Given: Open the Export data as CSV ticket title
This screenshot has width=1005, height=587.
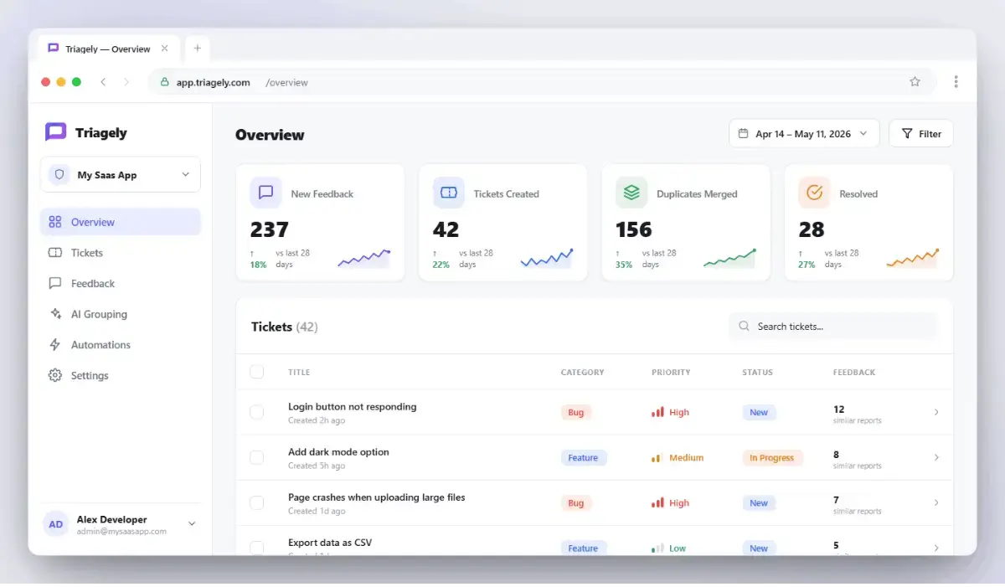Looking at the screenshot, I should click(x=330, y=543).
